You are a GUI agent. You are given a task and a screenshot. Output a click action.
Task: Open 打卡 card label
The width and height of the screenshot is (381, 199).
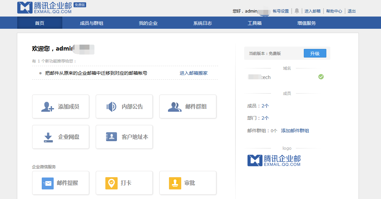(126, 183)
